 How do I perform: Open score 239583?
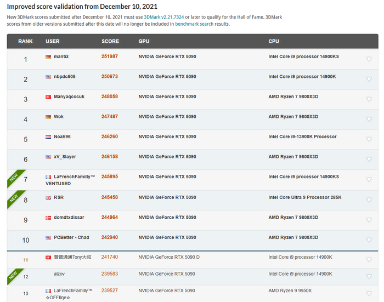point(110,274)
